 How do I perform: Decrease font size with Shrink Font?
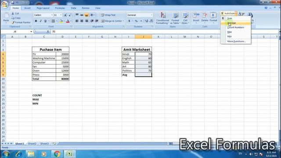70,15
